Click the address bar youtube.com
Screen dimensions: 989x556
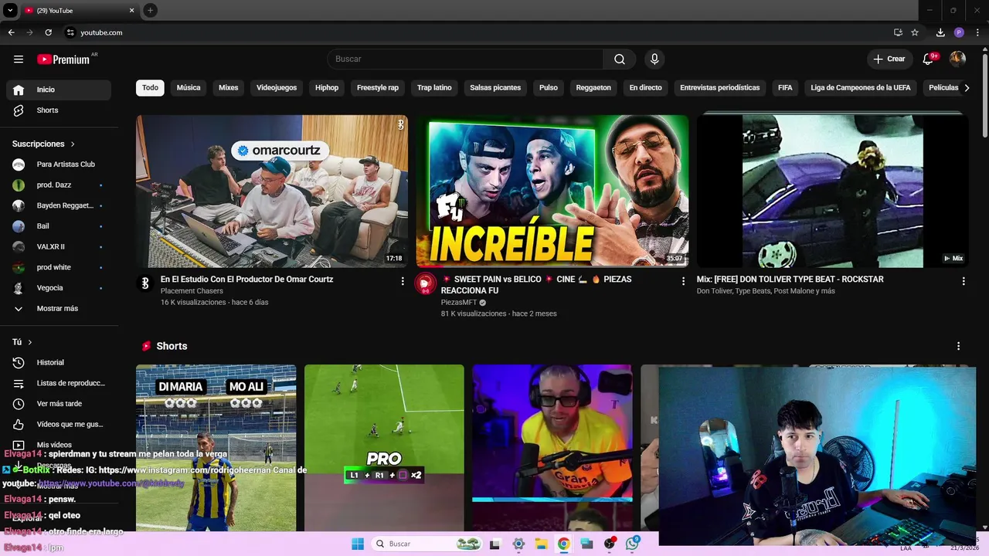coord(101,32)
